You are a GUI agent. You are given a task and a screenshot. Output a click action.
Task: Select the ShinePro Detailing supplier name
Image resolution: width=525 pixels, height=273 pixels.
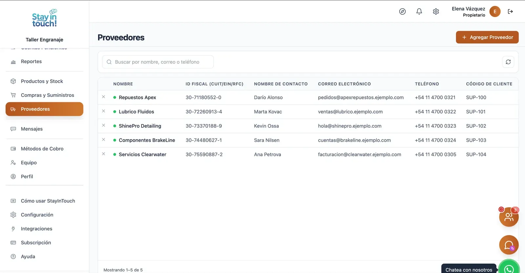(140, 126)
